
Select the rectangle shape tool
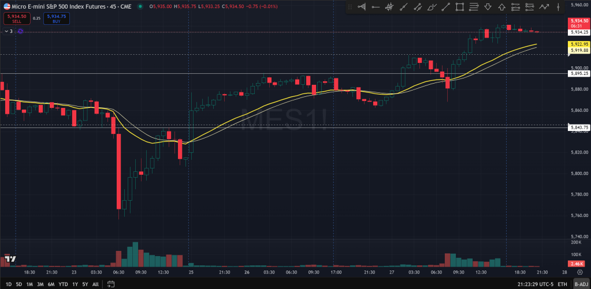tap(460, 7)
